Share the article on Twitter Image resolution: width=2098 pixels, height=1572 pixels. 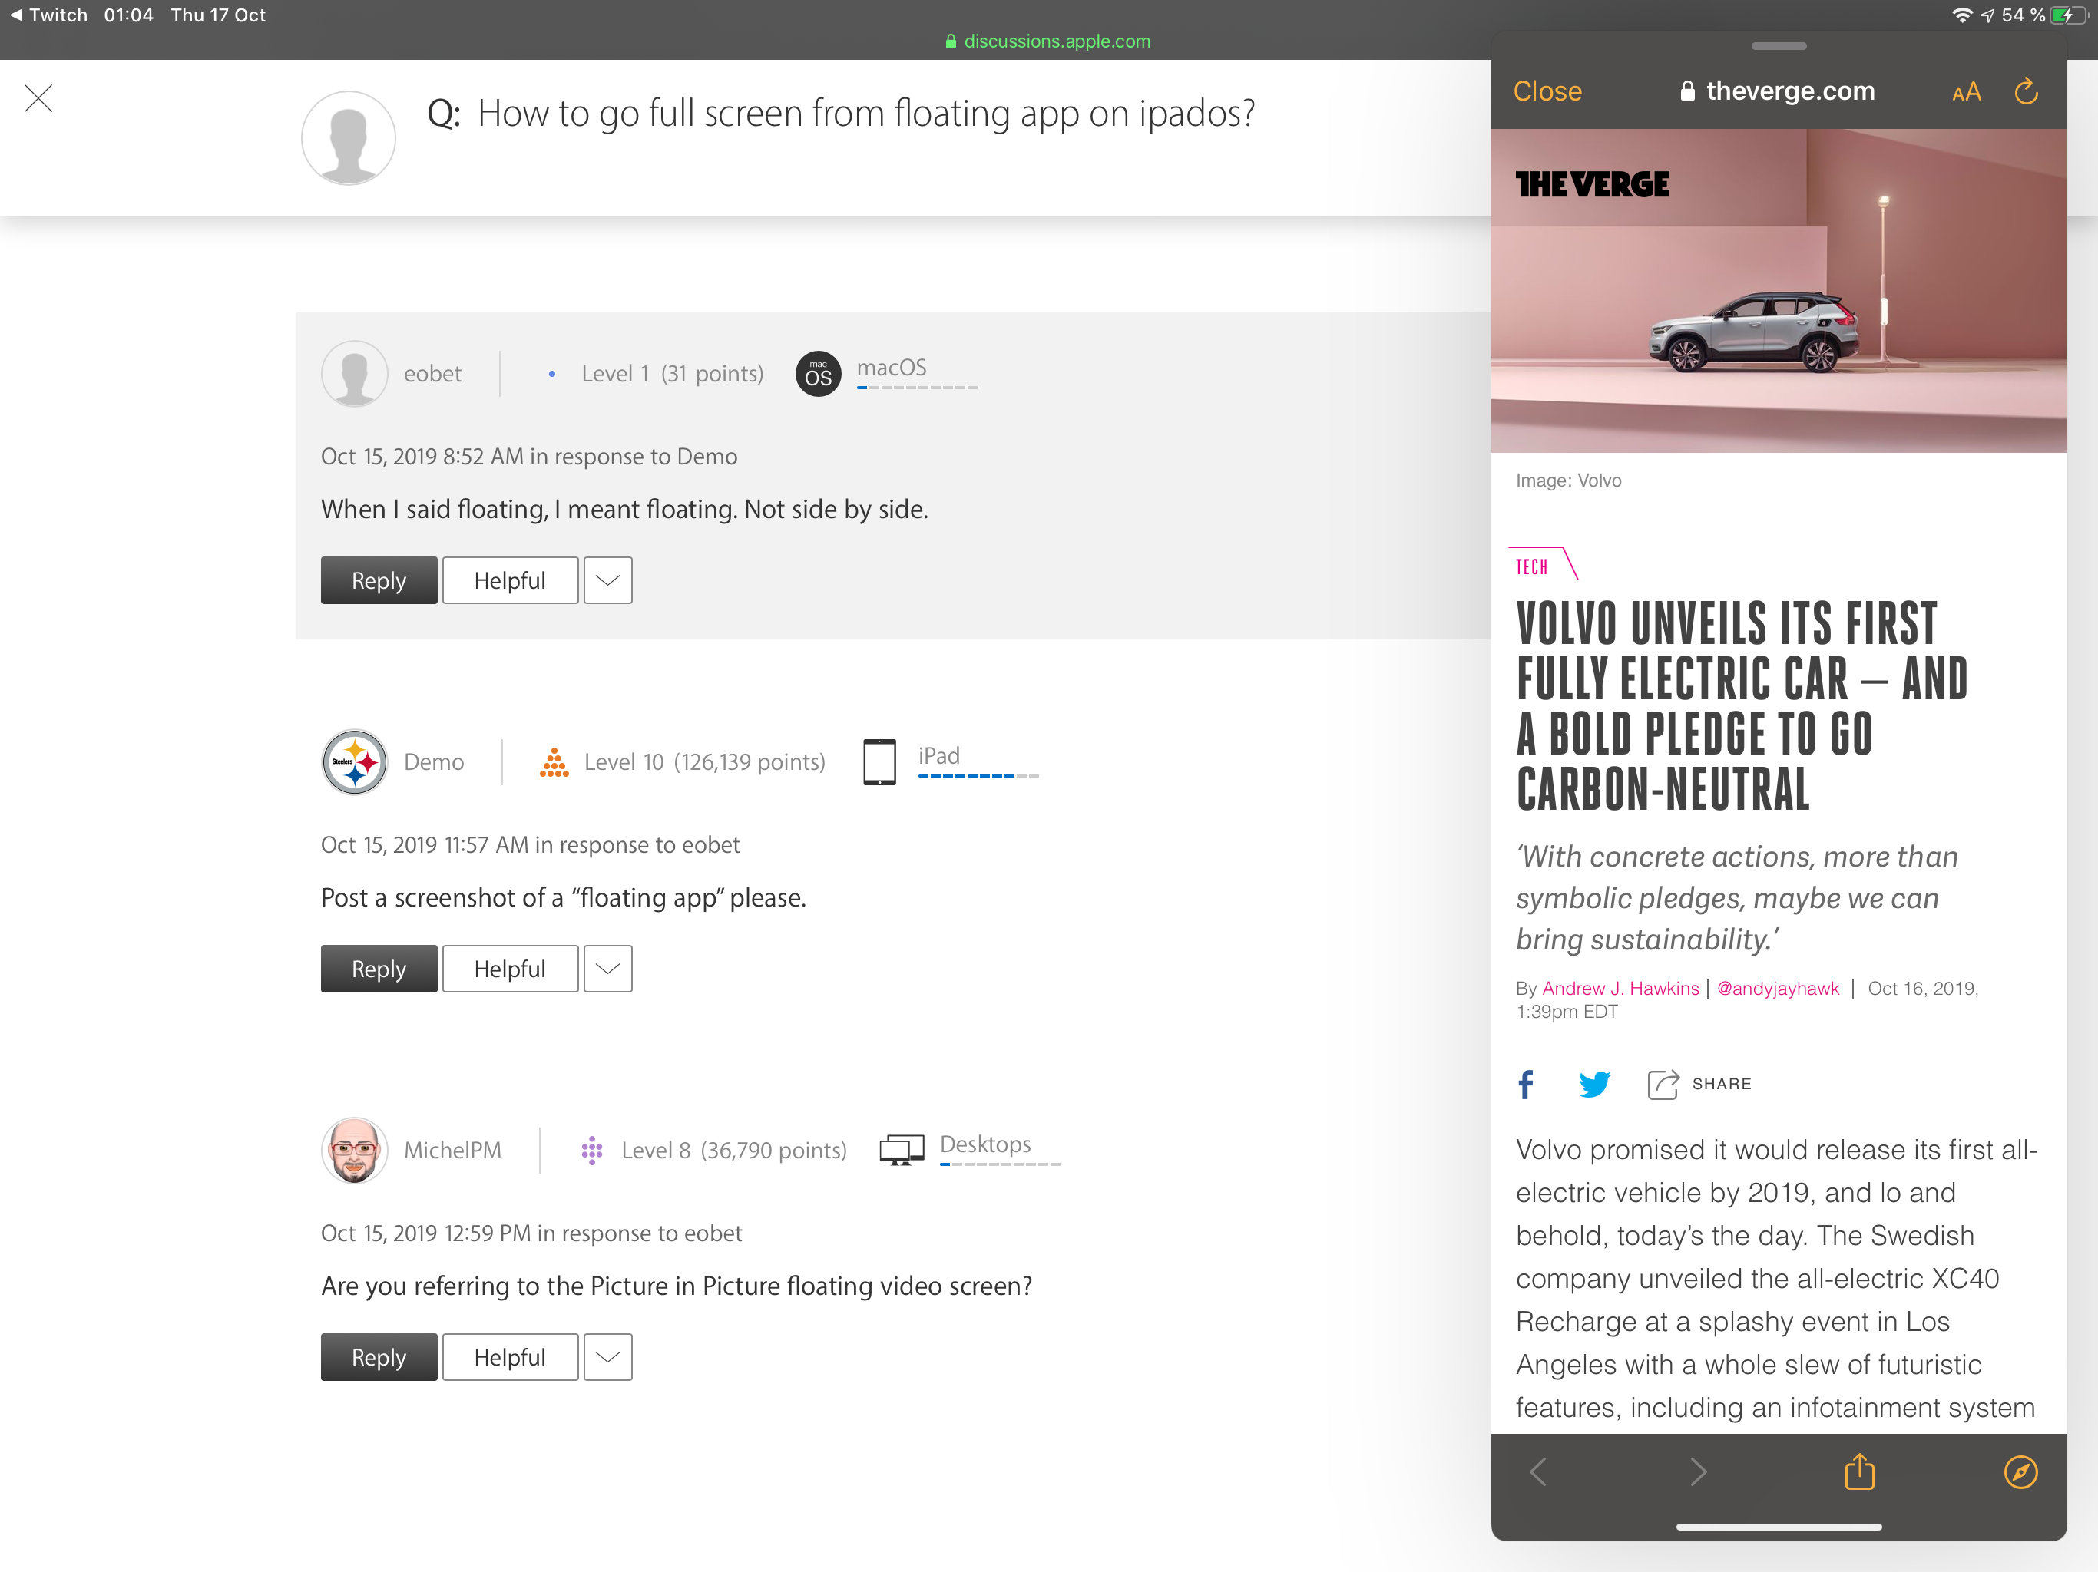pos(1594,1084)
